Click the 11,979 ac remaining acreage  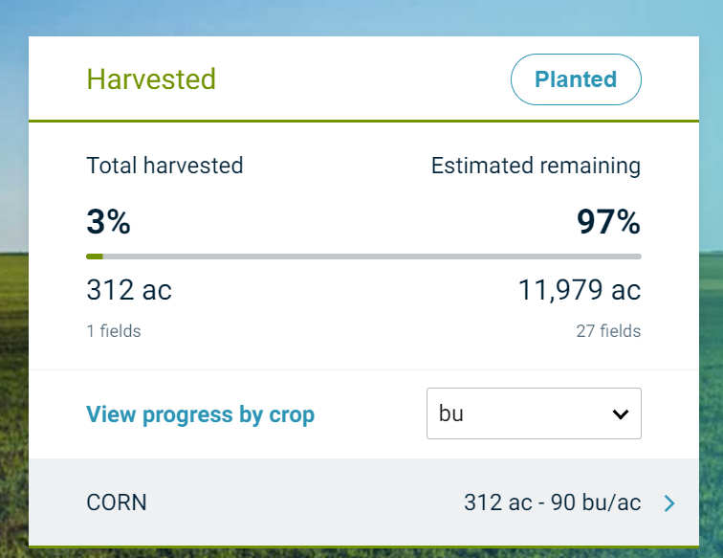(580, 290)
